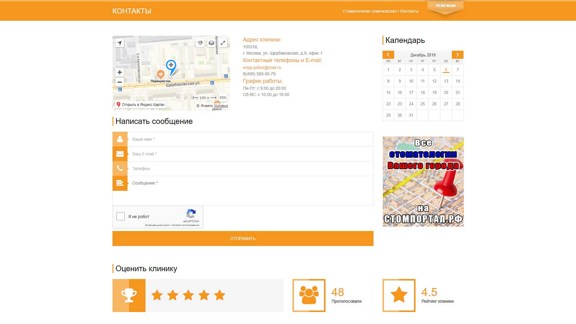Image resolution: width=576 pixels, height=324 pixels.
Task: Go to next calendar month
Action: click(457, 55)
